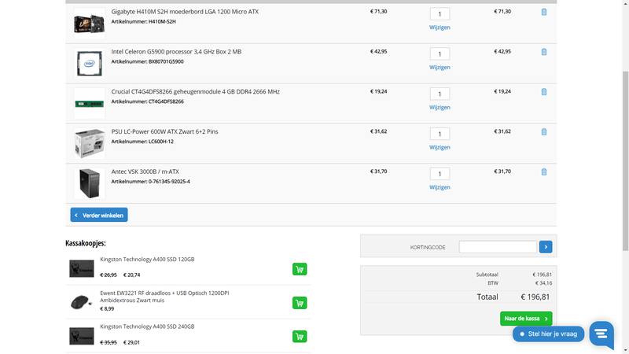Delete the Antec VSK 3000B case item

point(543,171)
